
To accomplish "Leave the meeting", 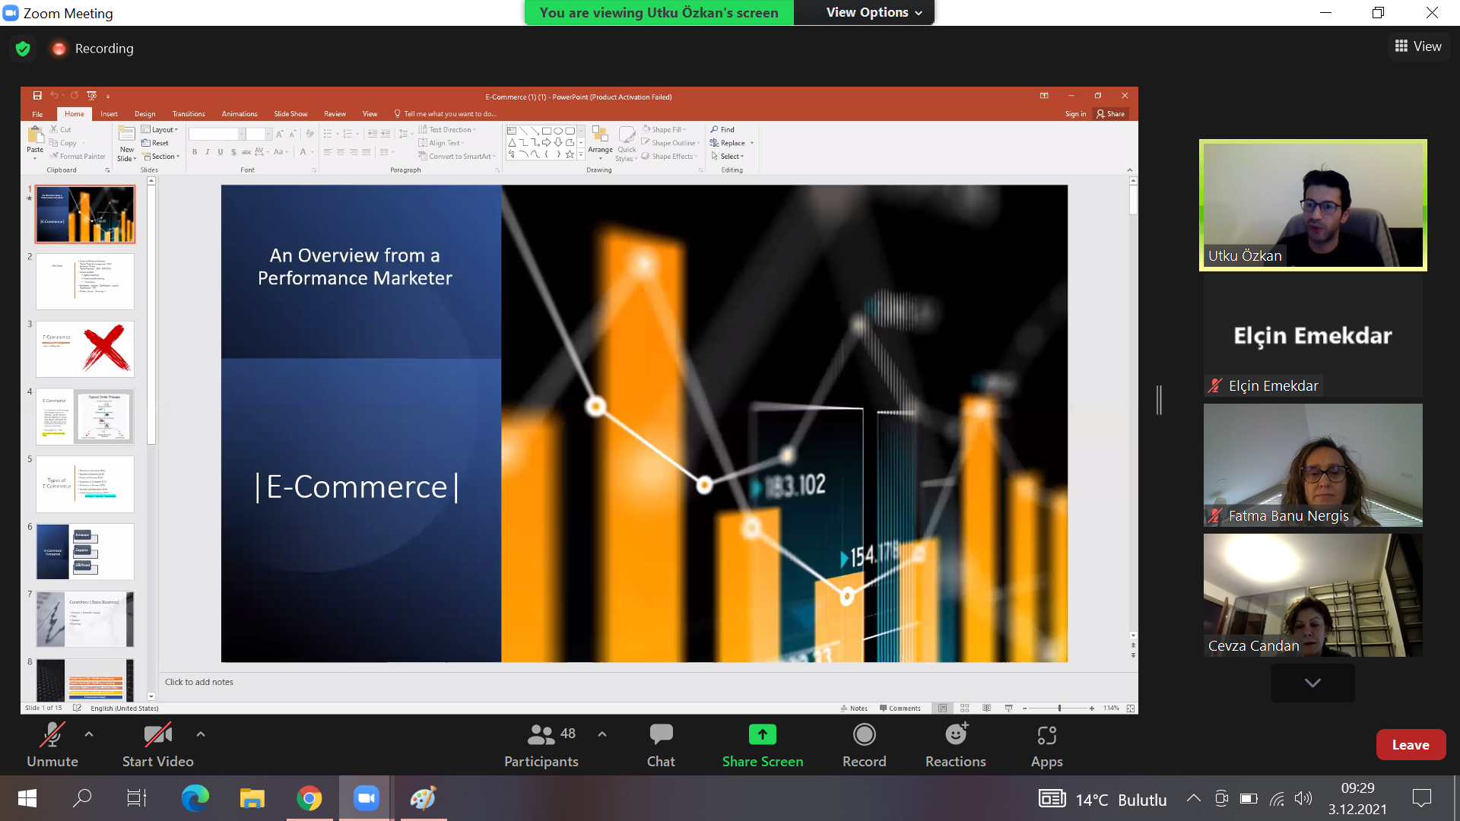I will coord(1410,745).
